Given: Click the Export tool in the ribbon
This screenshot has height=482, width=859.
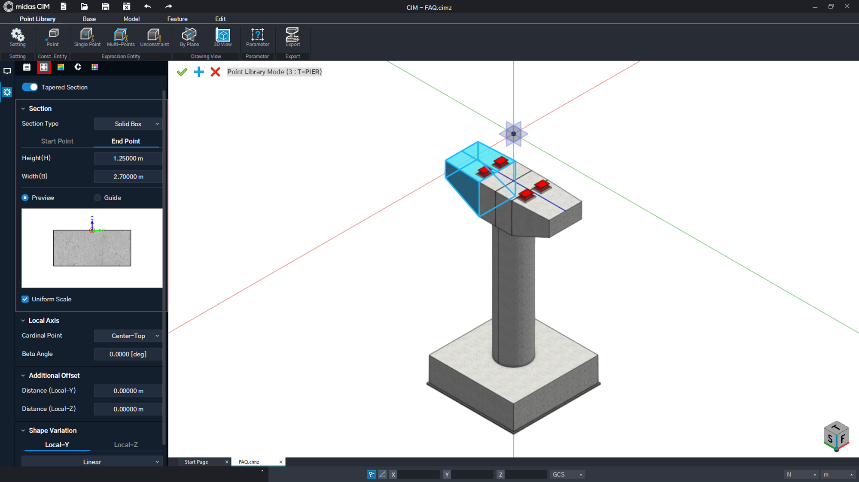Looking at the screenshot, I should pos(292,38).
